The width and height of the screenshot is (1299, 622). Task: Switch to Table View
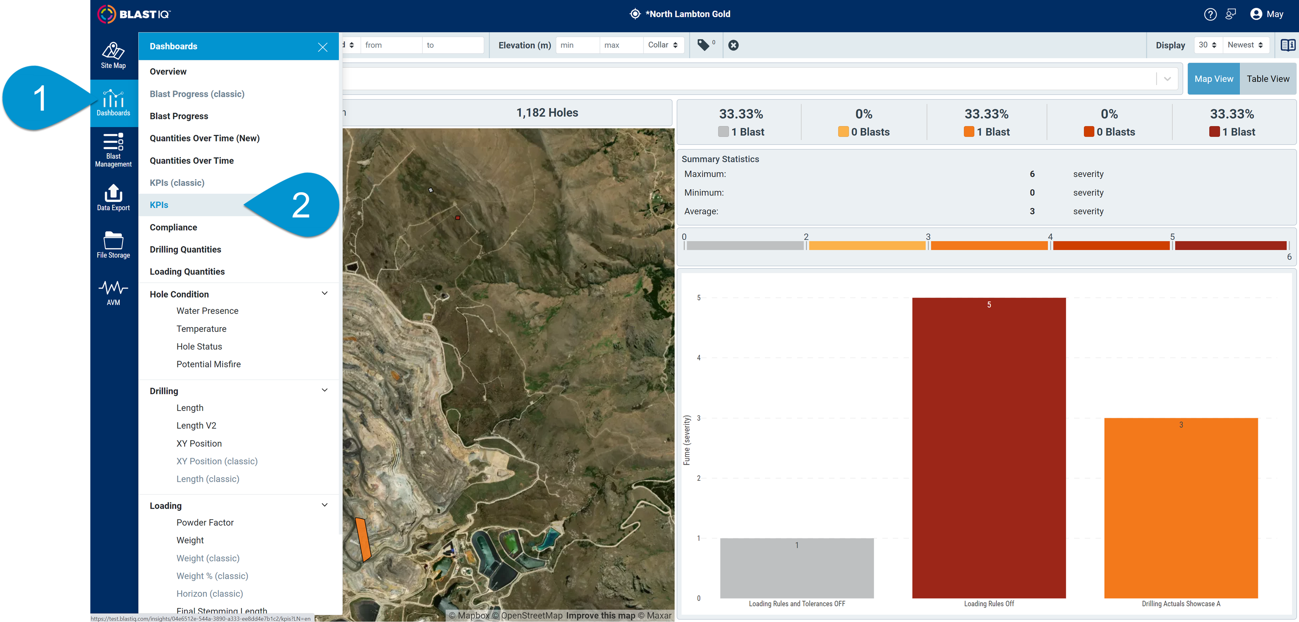1268,79
